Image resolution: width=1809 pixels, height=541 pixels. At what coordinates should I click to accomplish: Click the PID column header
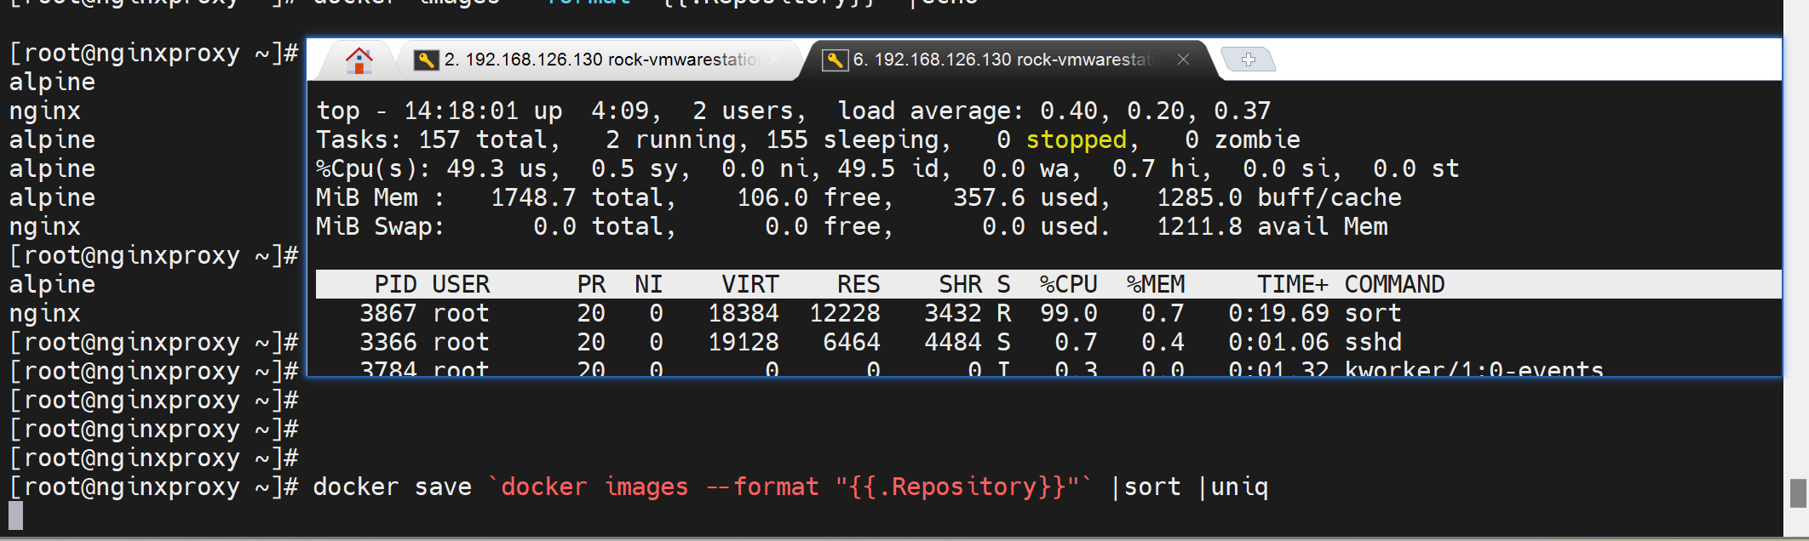[x=395, y=284]
